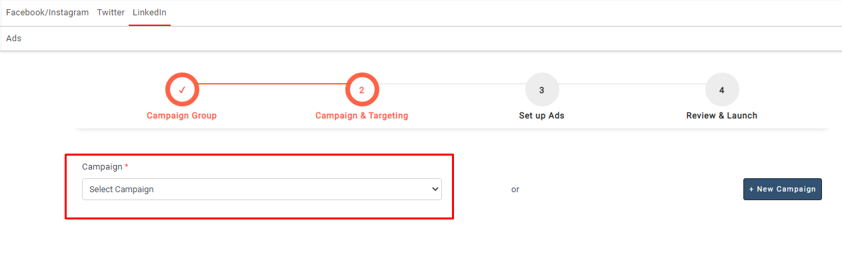Image resolution: width=842 pixels, height=272 pixels.
Task: Click the completed step checkmark circle
Action: click(x=182, y=90)
